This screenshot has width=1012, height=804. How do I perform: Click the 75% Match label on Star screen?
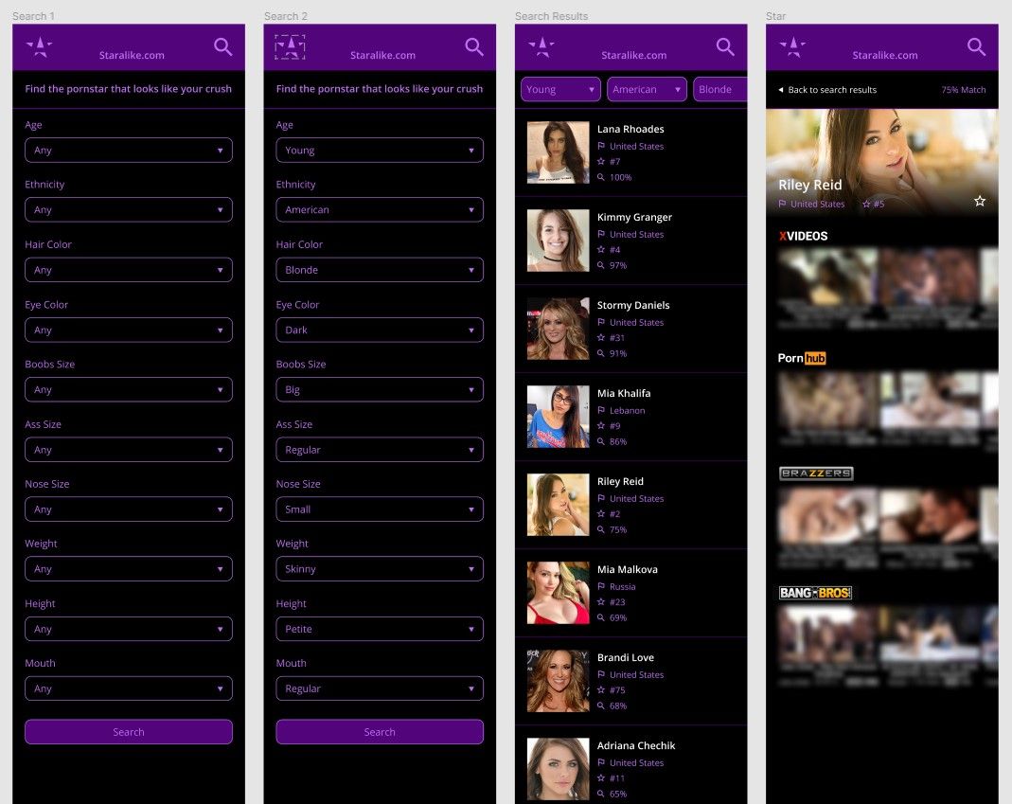click(x=963, y=90)
